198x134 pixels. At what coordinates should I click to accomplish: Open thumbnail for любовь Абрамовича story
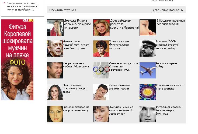click(55, 70)
